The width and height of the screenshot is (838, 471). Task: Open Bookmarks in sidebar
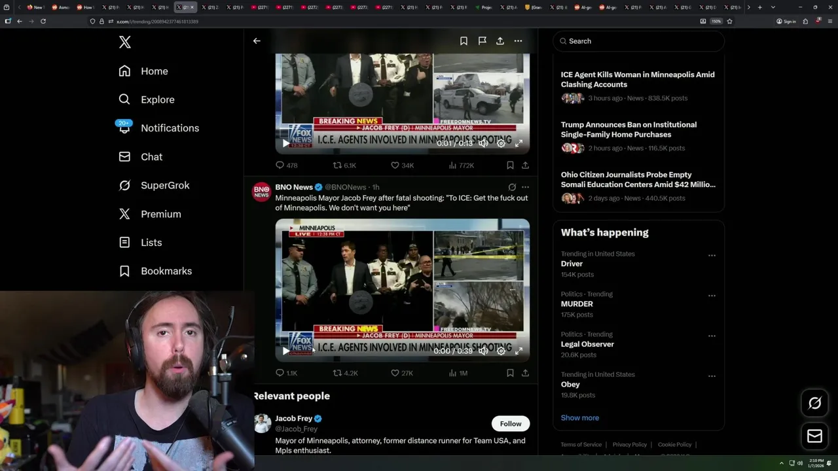coord(155,271)
